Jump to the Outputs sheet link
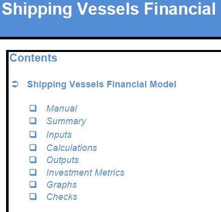Viewport: 221px width, 212px height. (x=63, y=160)
